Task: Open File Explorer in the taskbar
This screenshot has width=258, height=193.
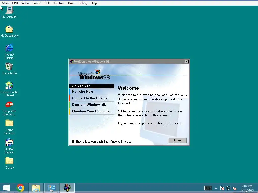Action: click(36, 188)
